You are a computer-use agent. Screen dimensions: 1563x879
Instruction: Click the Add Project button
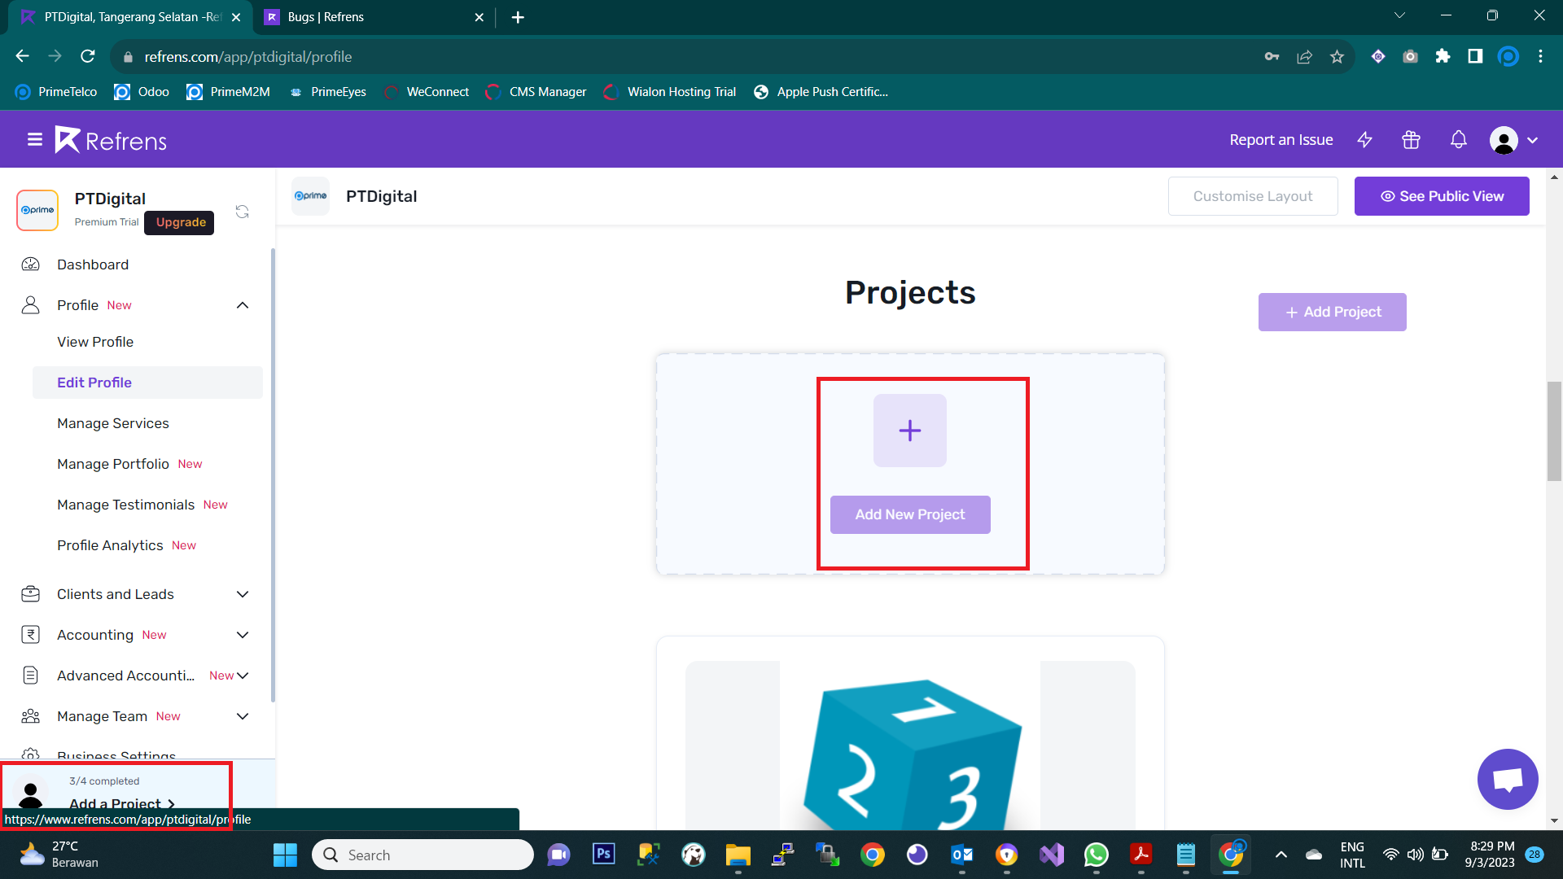tap(1333, 312)
